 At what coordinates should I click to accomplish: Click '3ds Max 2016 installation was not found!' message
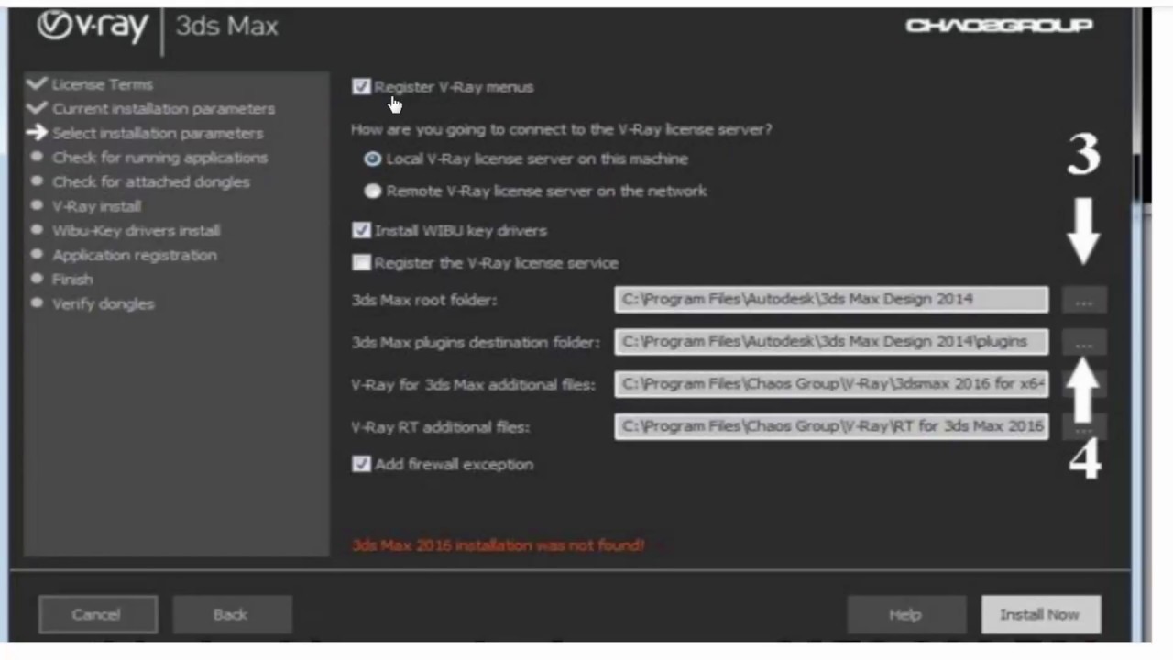pos(499,545)
